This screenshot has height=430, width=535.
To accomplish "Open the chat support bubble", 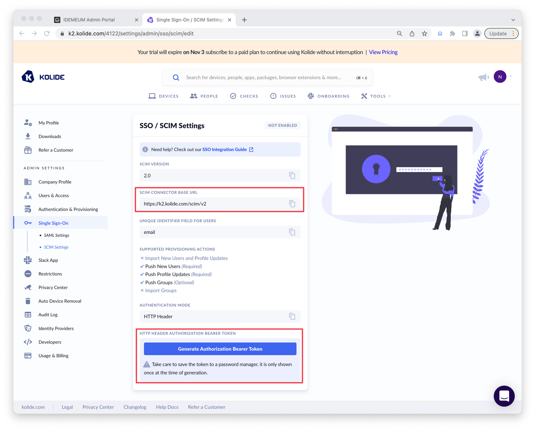I will (x=504, y=396).
